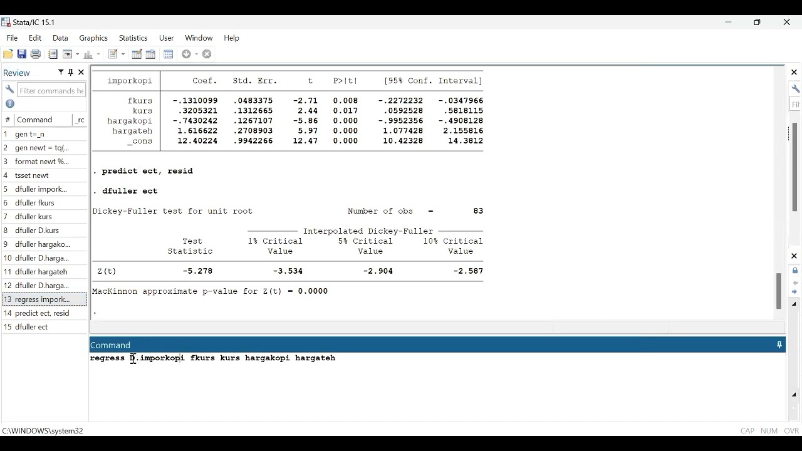Open the Do-file Editor toolbar icon
The image size is (802, 451).
point(113,54)
